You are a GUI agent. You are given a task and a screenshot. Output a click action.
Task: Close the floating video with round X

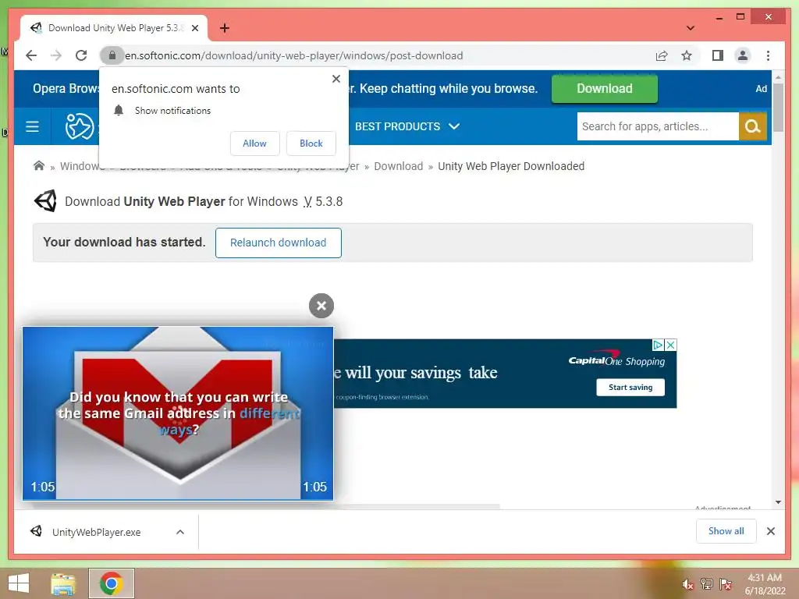click(x=321, y=306)
